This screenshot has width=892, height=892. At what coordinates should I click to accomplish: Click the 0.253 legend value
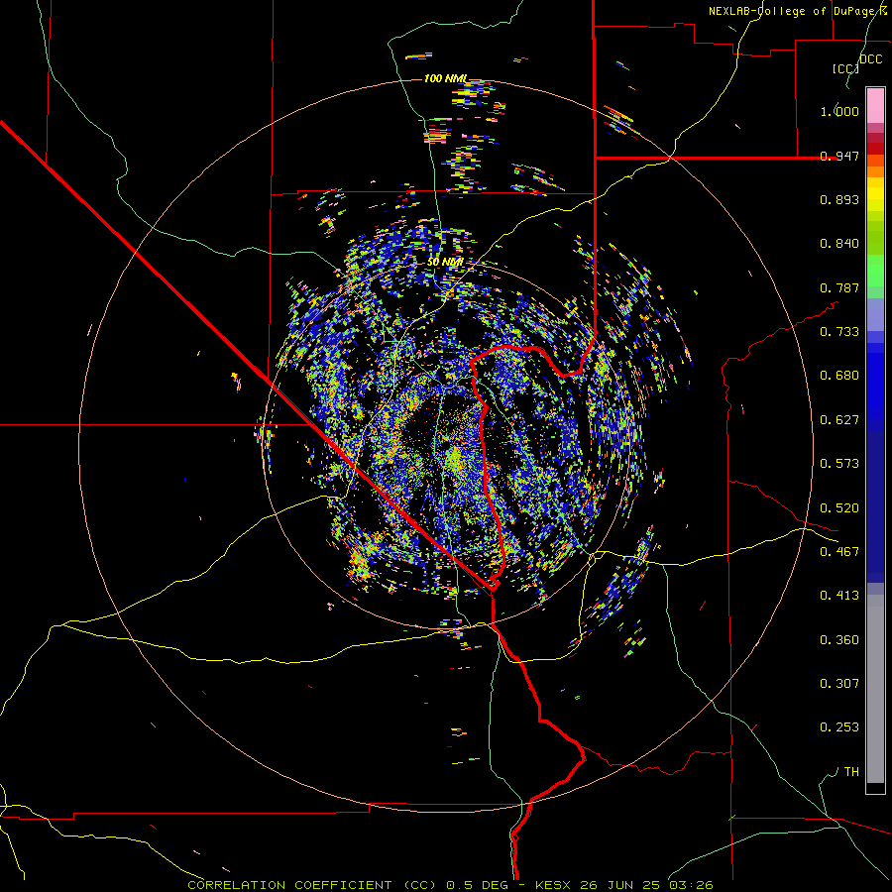(x=839, y=727)
